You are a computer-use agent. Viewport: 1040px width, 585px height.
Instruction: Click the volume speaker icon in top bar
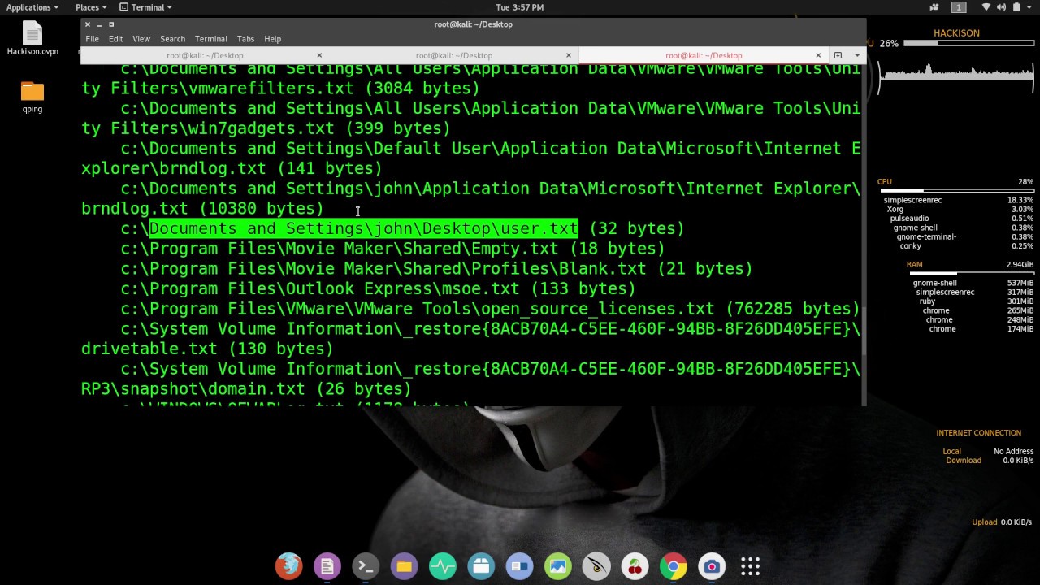click(1003, 7)
